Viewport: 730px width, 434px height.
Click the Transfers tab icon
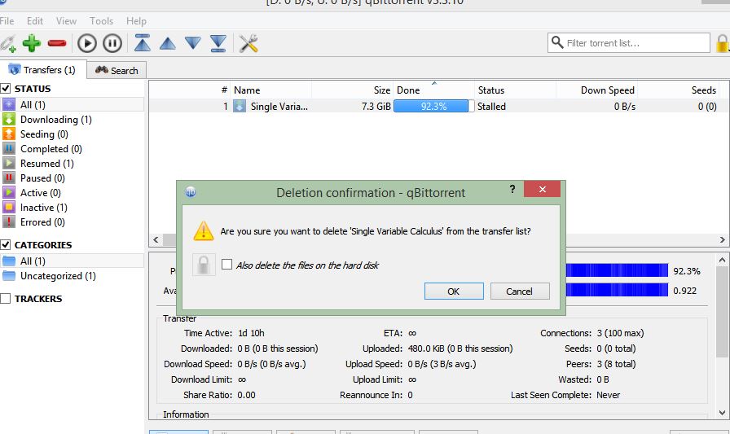point(15,69)
